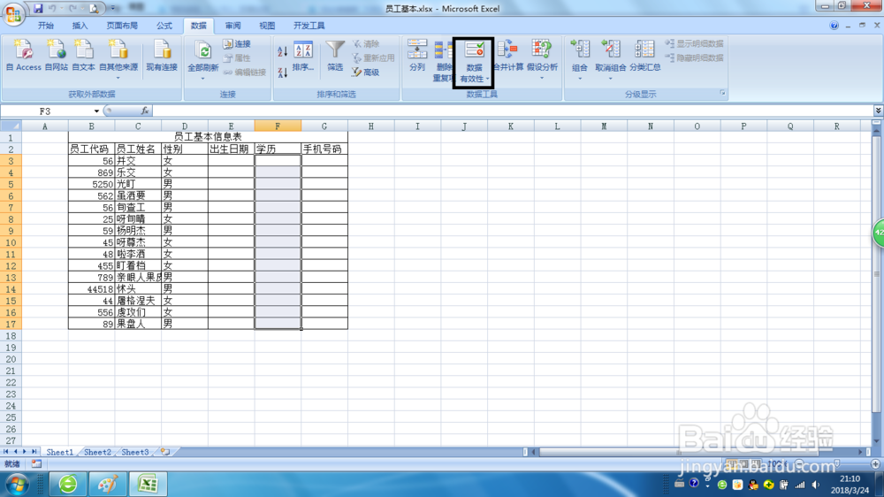Expand From Other Sources (自其他来源) dropdown

(x=118, y=78)
